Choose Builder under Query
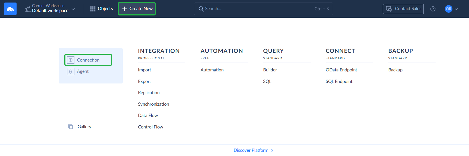Image resolution: width=469 pixels, height=156 pixels. point(270,70)
